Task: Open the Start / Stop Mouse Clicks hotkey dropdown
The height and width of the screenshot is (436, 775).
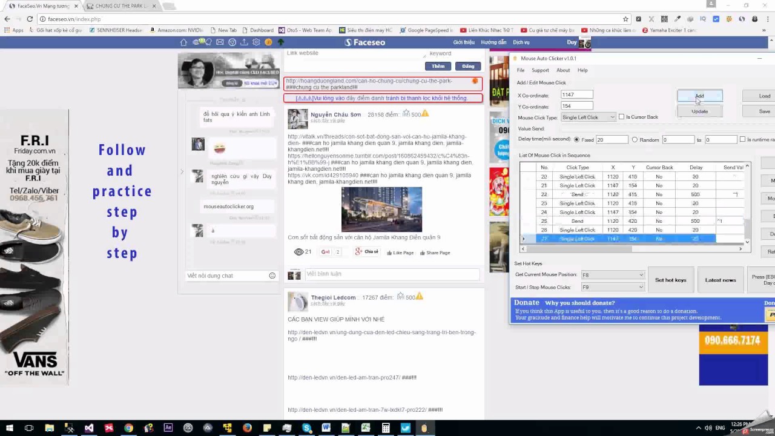Action: 612,287
